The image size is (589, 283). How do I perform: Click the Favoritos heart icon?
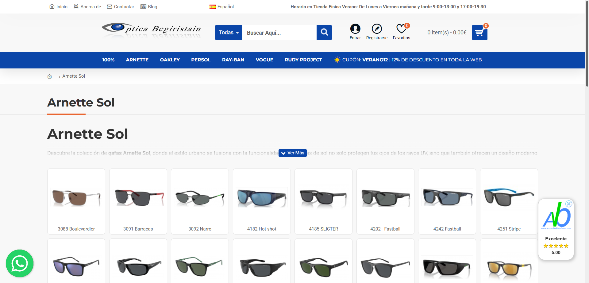pos(401,29)
